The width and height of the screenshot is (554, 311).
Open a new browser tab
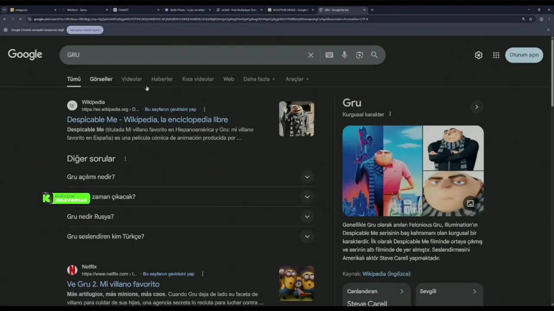[372, 10]
